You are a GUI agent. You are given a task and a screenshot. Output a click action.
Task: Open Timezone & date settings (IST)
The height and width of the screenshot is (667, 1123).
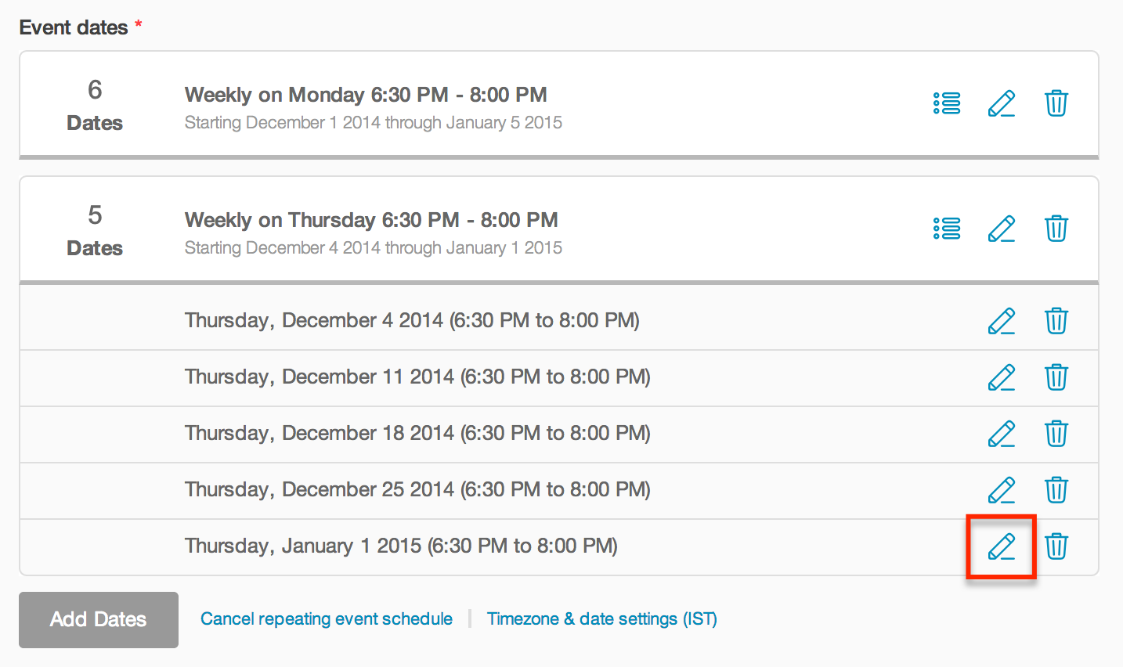tap(602, 619)
